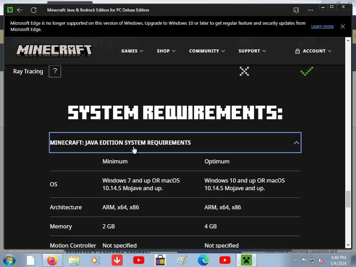
Task: Open the clock showing 4:48 PM
Action: tap(338, 260)
